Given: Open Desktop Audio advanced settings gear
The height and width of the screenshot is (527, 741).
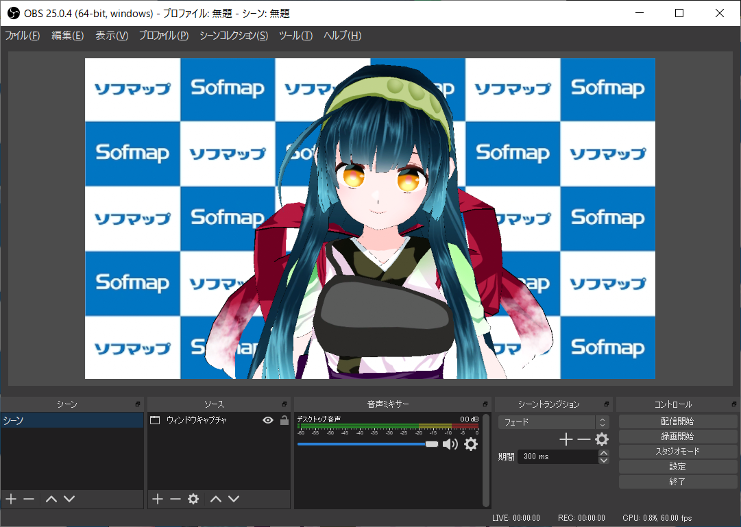Looking at the screenshot, I should pyautogui.click(x=470, y=444).
